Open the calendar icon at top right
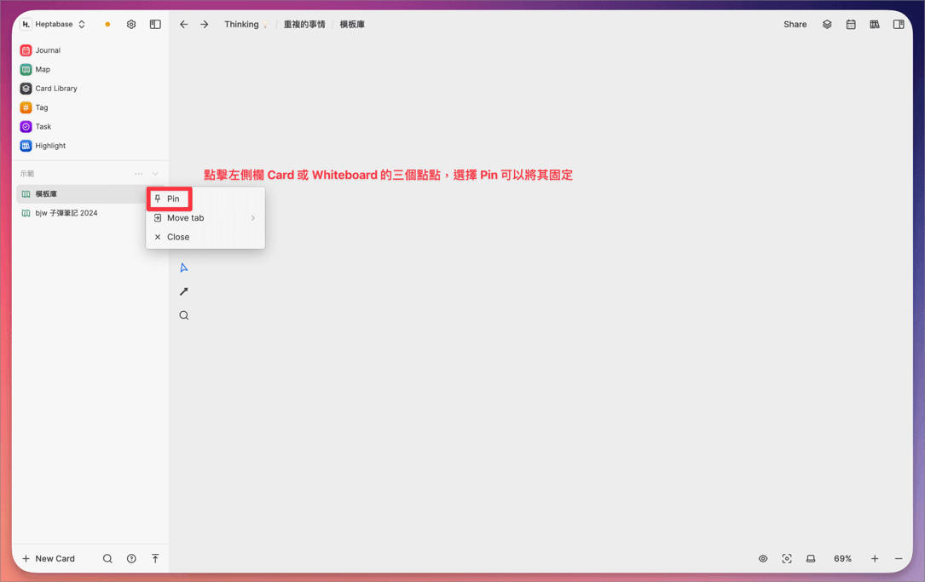This screenshot has width=925, height=582. click(x=851, y=24)
